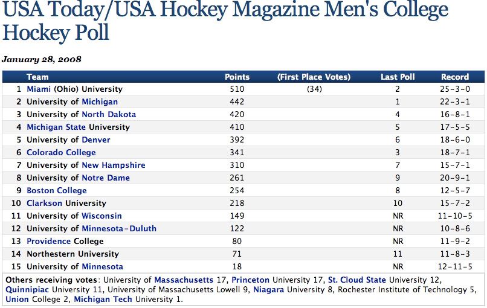Follow the Michigan State link
Image resolution: width=487 pixels, height=308 pixels.
click(56, 127)
